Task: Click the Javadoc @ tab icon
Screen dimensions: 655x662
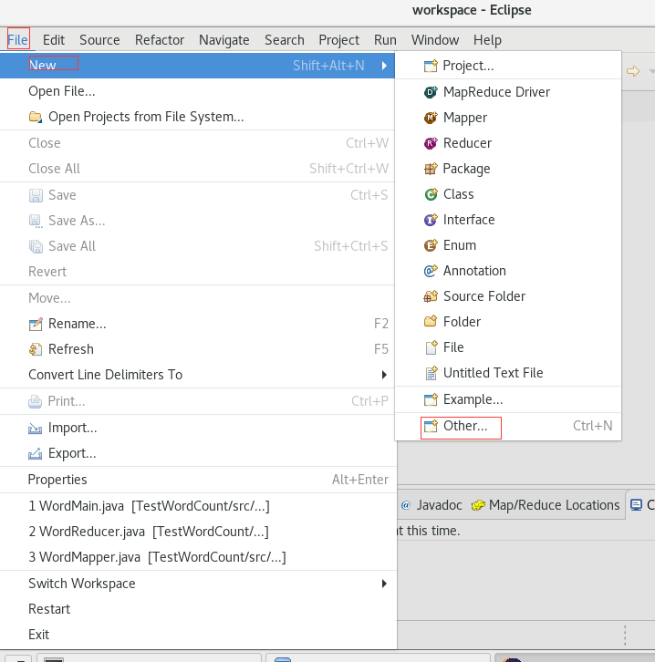Action: click(x=406, y=505)
